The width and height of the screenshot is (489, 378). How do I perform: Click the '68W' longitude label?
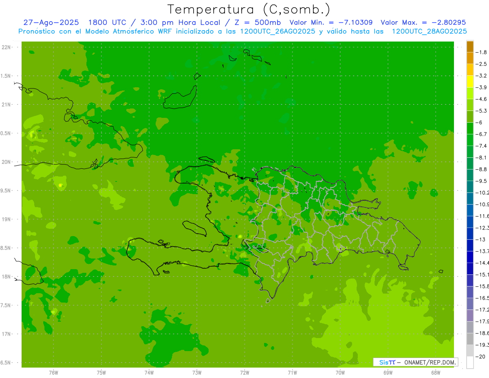tap(435, 372)
